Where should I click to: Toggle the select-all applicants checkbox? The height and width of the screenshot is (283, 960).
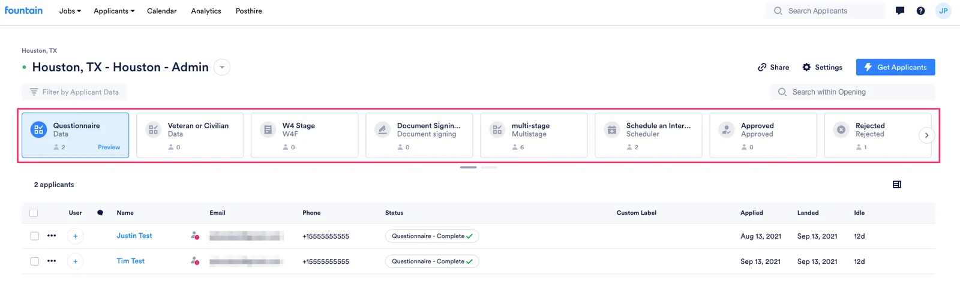[x=34, y=213]
